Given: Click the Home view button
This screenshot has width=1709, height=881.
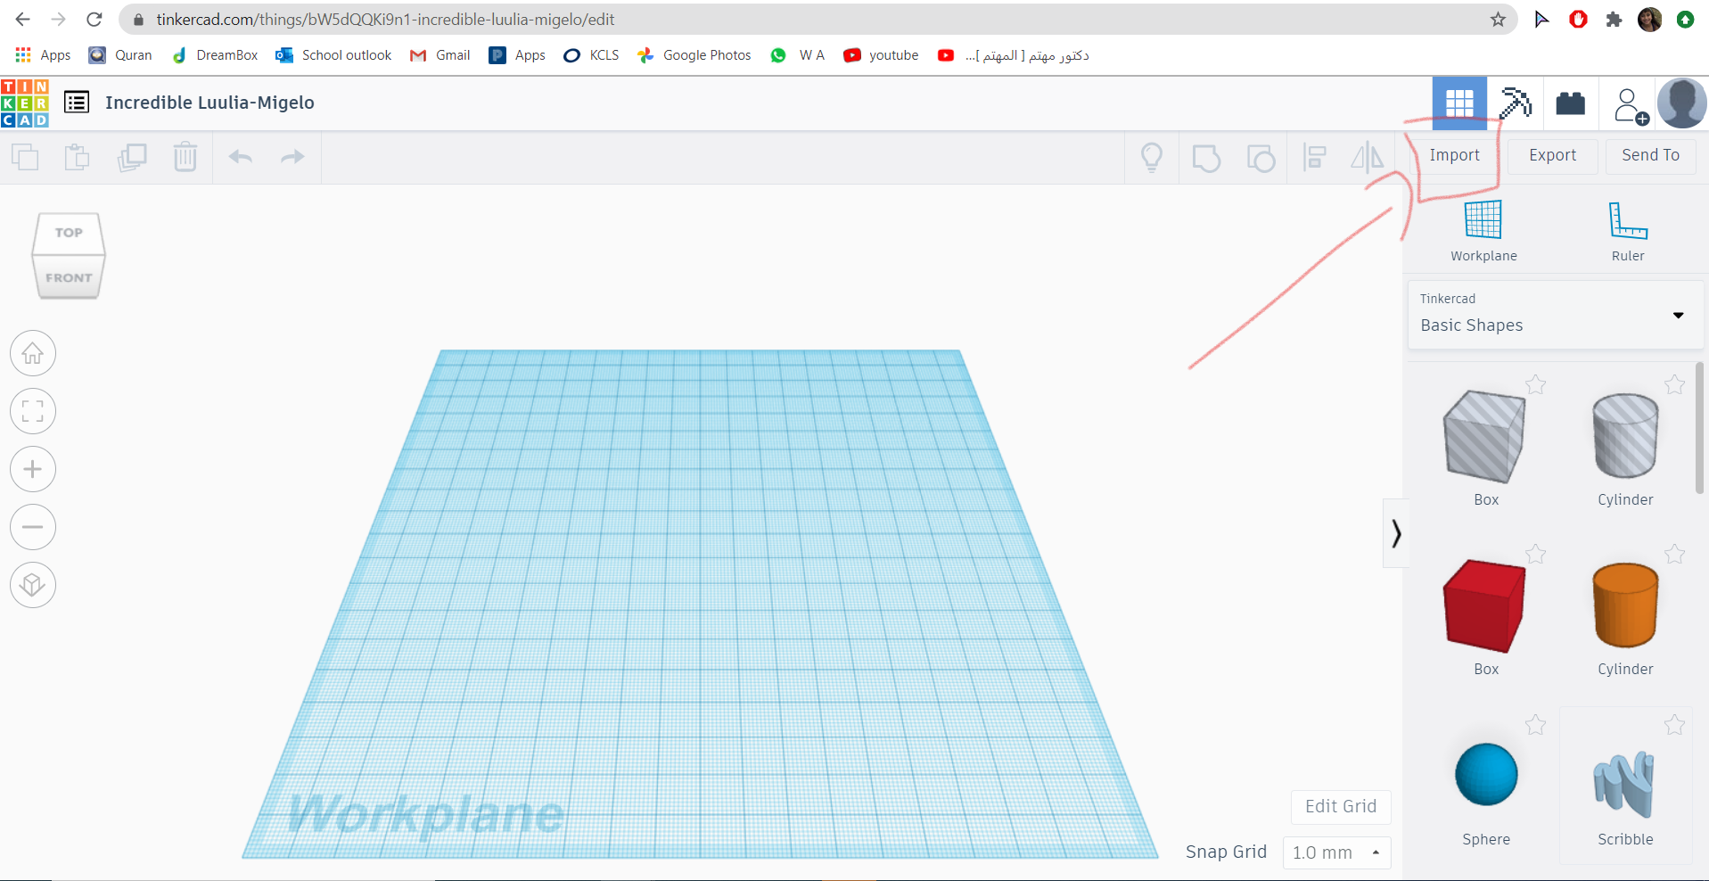Looking at the screenshot, I should click(33, 353).
